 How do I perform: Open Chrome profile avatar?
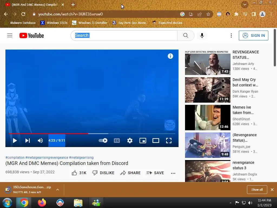262,14
